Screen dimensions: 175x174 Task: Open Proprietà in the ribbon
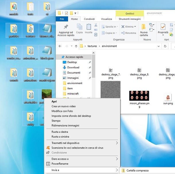click(x=163, y=30)
